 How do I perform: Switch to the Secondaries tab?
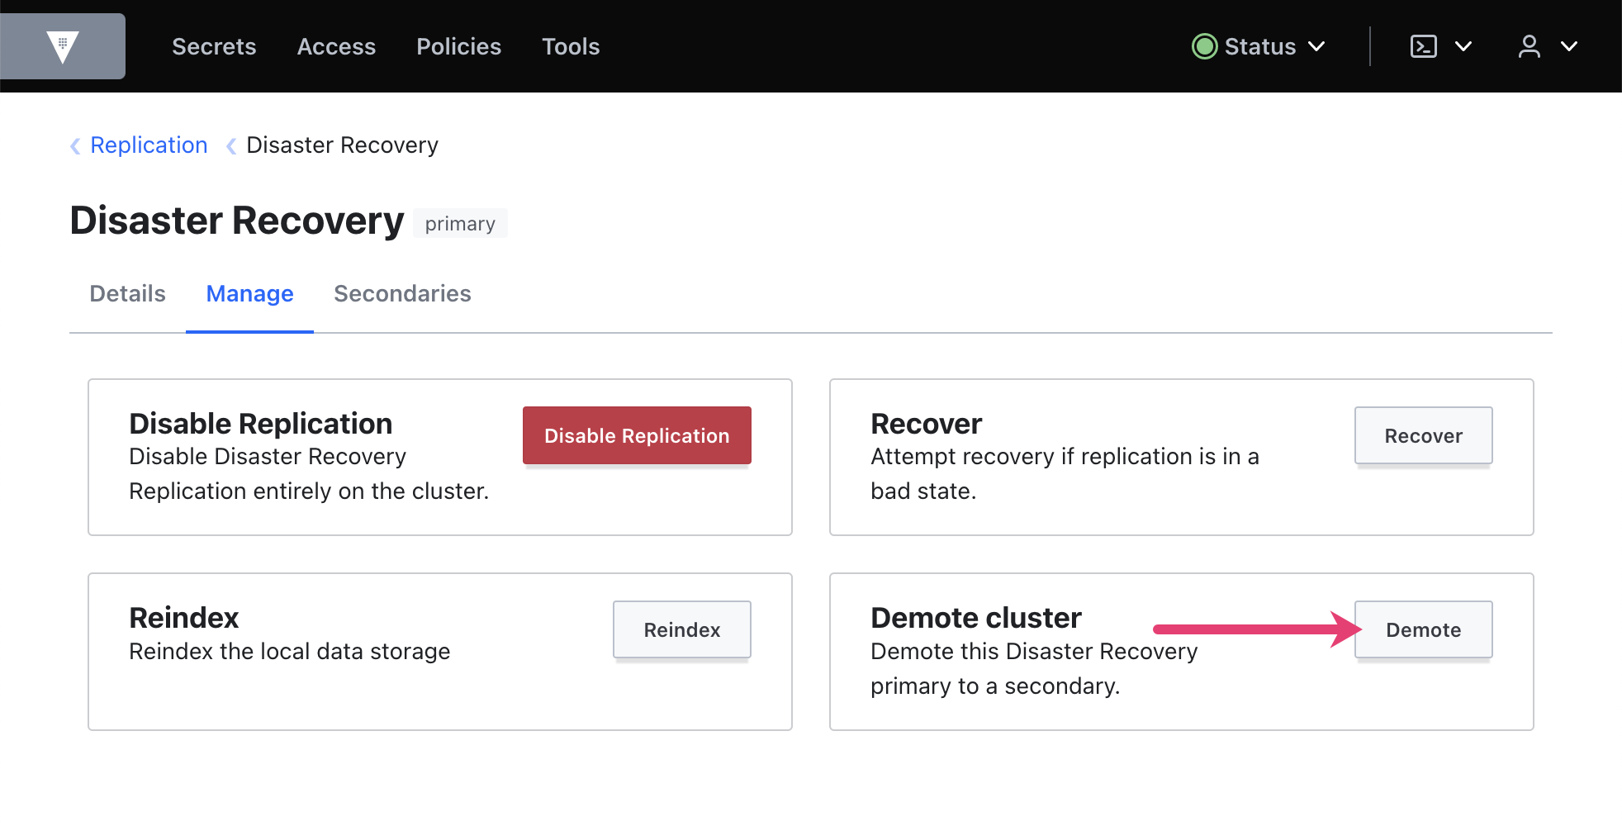coord(402,294)
